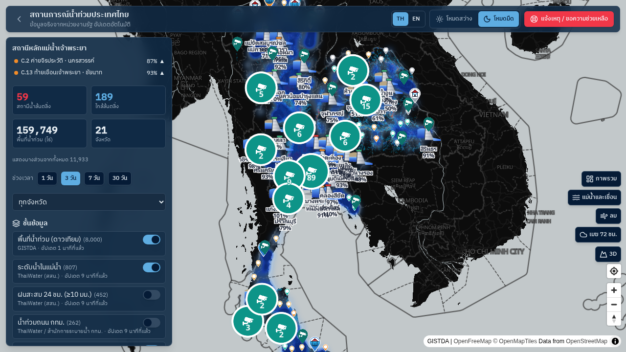Click the 59 สถานีน้ำล้นตลิ่ง stat card
626x352 pixels.
click(49, 100)
